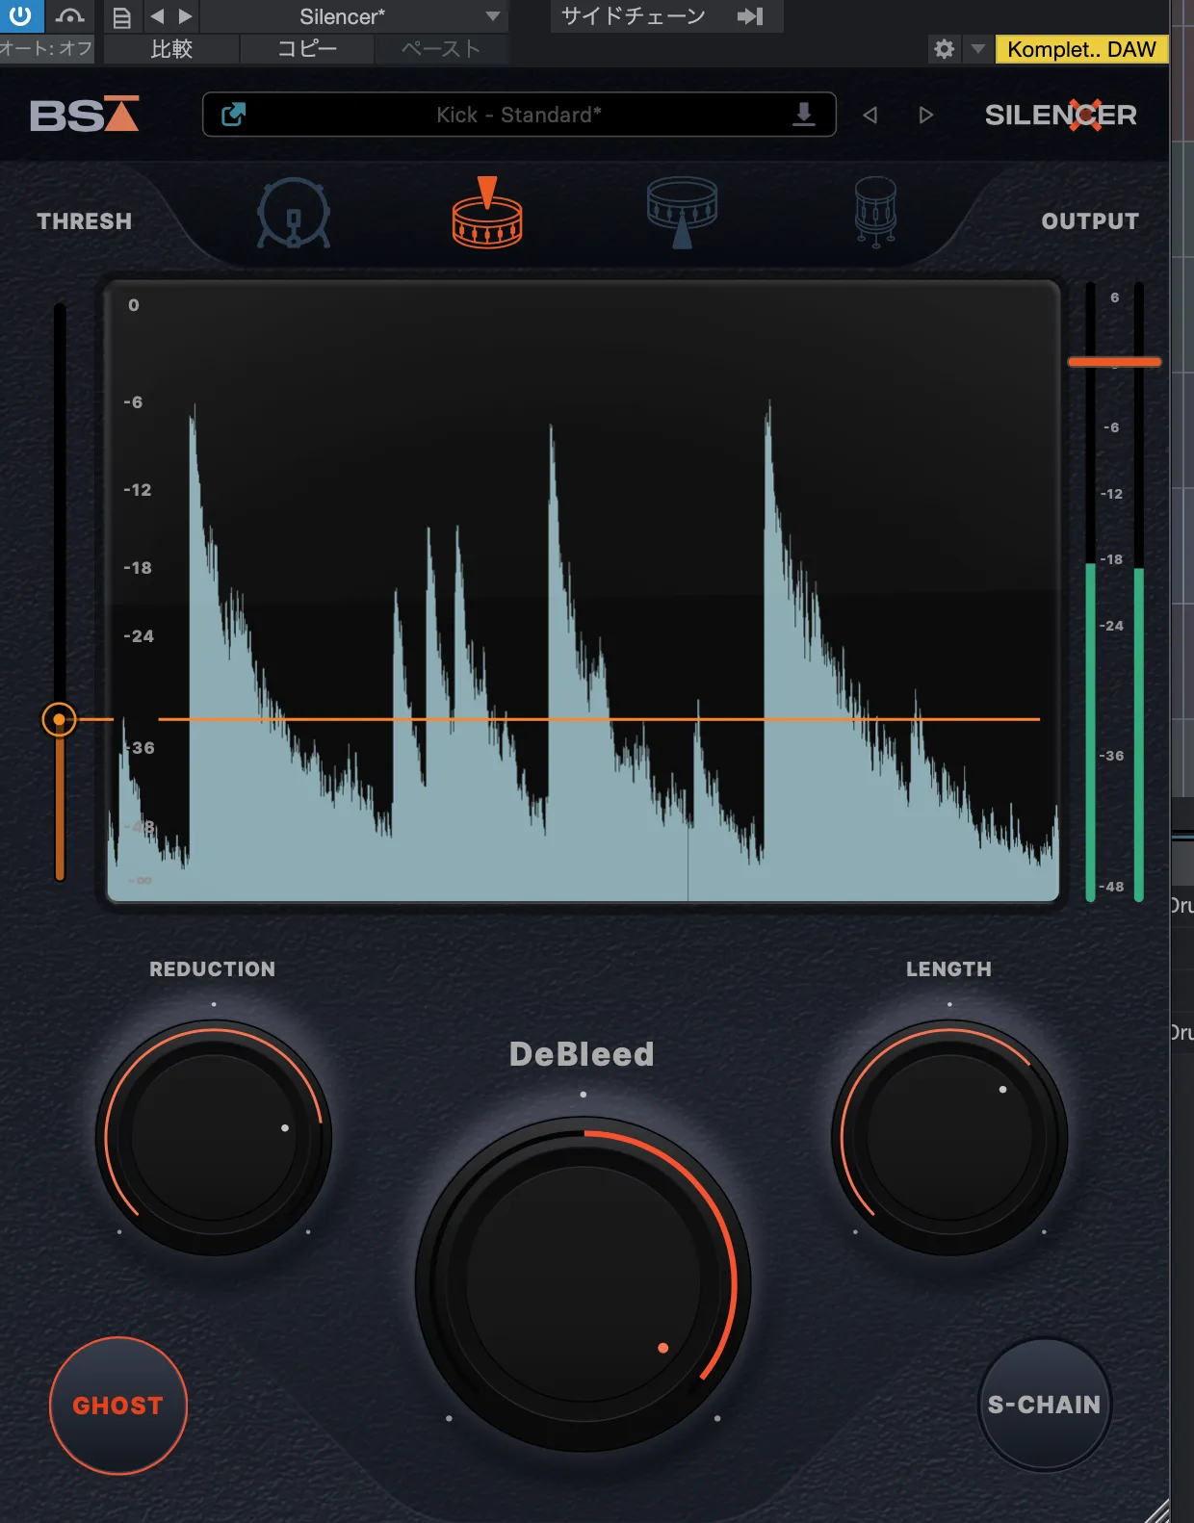Click the 比較 compare item

coord(171,49)
